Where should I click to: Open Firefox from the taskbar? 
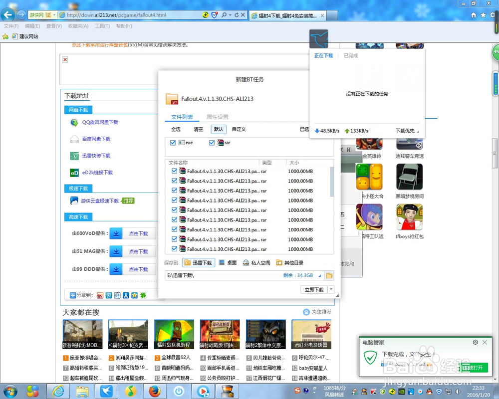coord(155,391)
